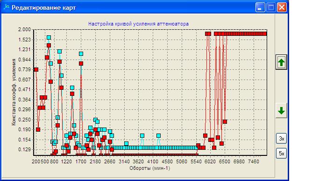The height and width of the screenshot is (181, 319).
Task: Select the 5x multiplier button
Action: [281, 154]
